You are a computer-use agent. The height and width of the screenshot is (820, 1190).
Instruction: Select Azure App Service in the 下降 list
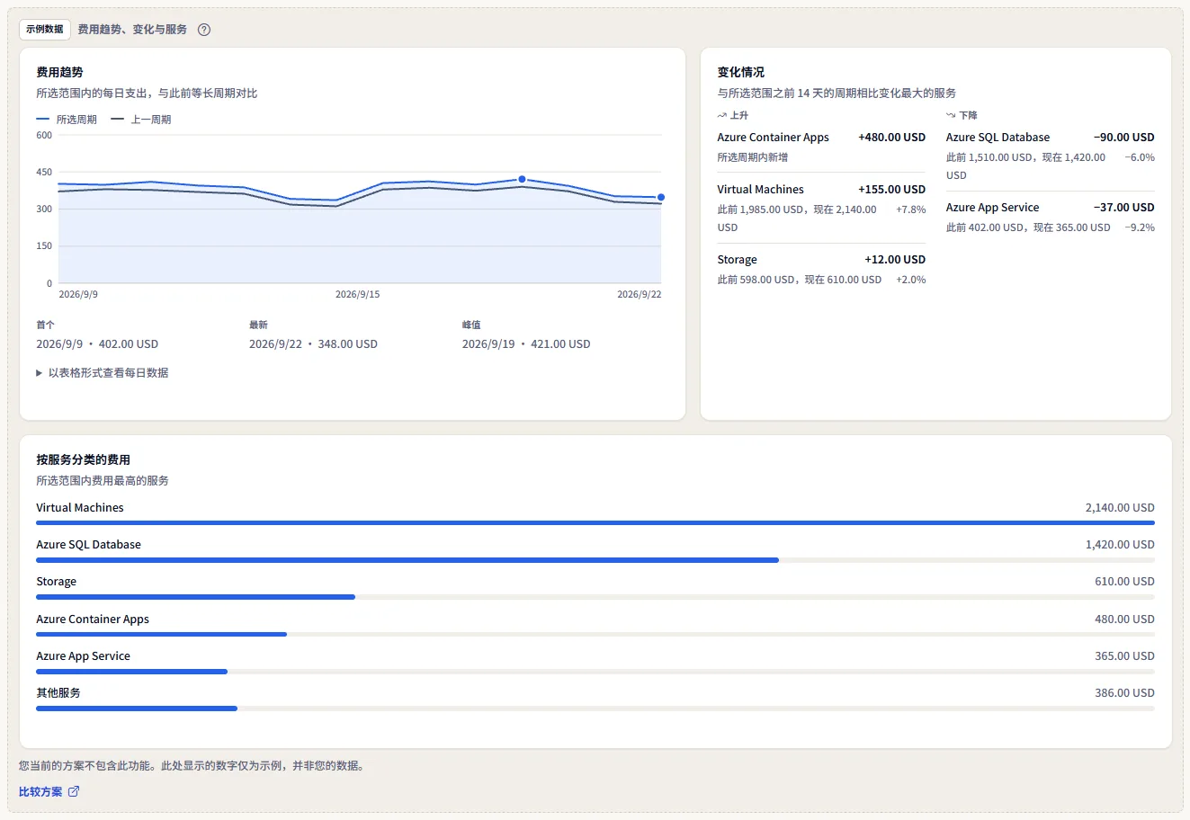pos(1051,217)
